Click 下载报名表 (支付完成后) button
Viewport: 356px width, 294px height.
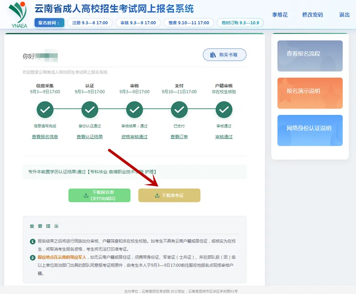pyautogui.click(x=99, y=195)
